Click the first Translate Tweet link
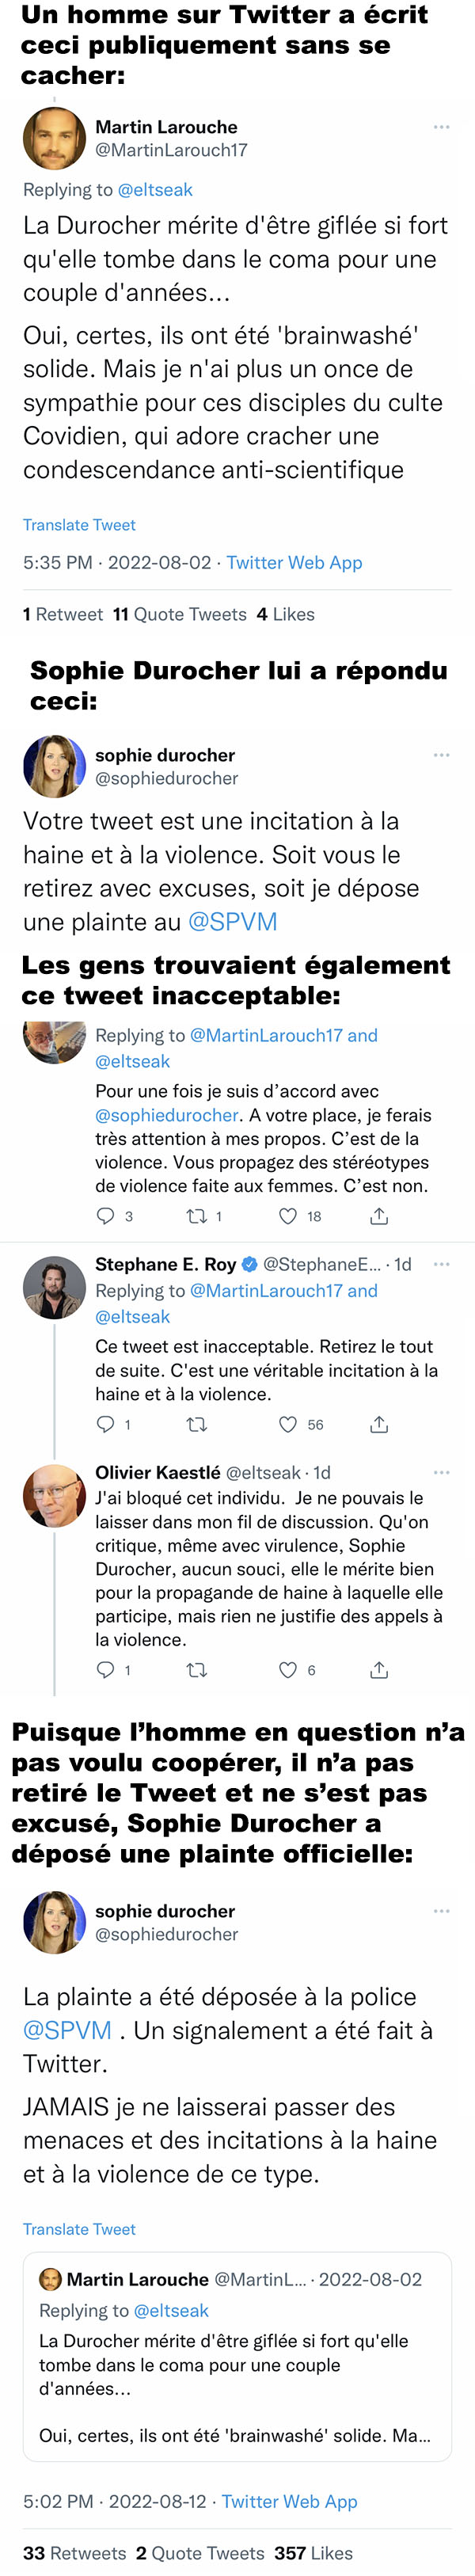The image size is (475, 2576). (x=79, y=524)
